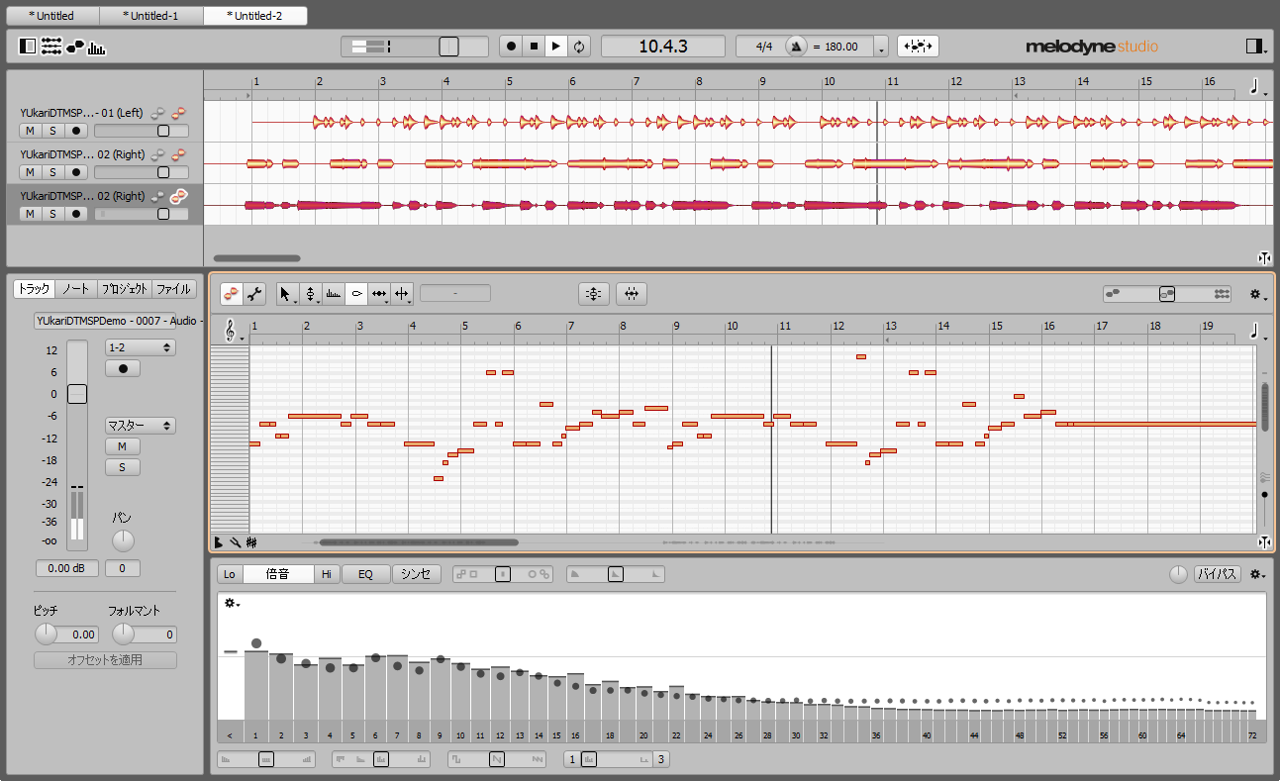Select the main arrow tool
The width and height of the screenshot is (1280, 781).
[287, 294]
